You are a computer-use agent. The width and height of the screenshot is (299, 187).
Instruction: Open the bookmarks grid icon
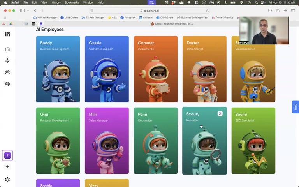pos(5,18)
